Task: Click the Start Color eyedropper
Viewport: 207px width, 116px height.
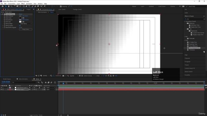Action: click(x=23, y=18)
